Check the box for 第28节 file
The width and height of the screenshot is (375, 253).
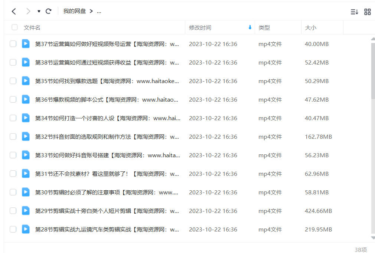pos(13,229)
